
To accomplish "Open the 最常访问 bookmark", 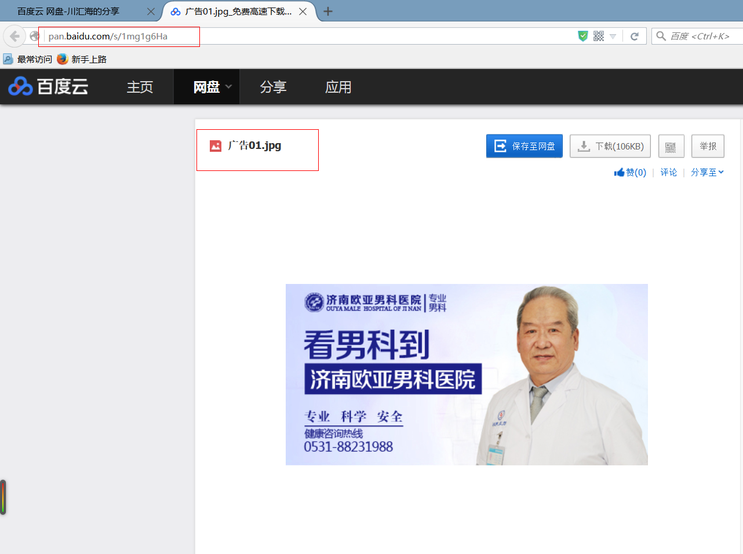I will tap(28, 59).
